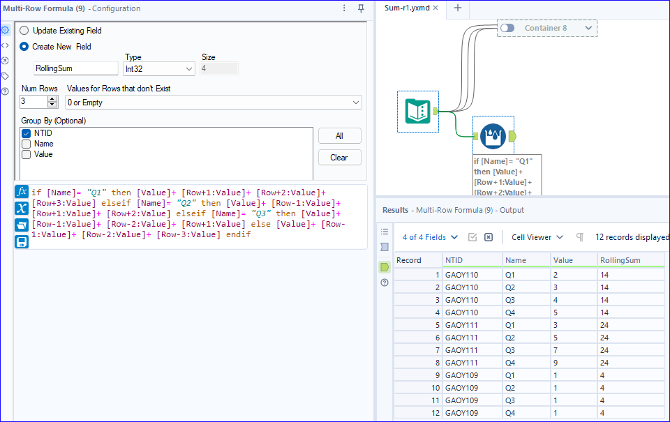This screenshot has height=422, width=670.
Task: Select the Multi-Row Formula tool on the canvas
Action: [493, 137]
